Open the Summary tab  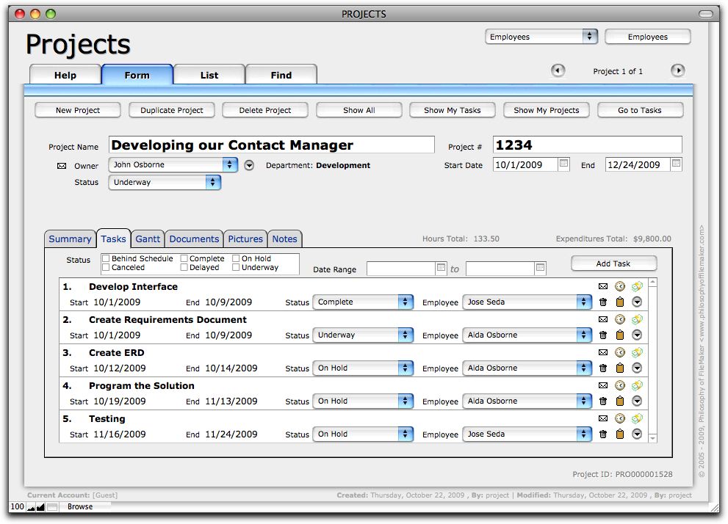tap(70, 239)
